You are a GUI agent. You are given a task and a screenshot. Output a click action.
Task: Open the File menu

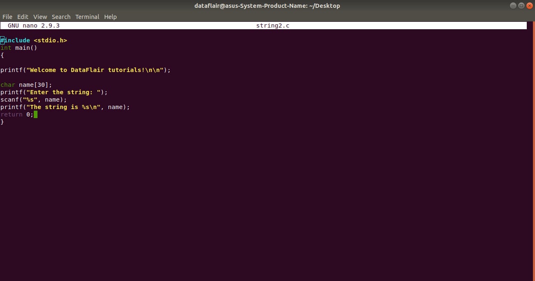coord(7,16)
